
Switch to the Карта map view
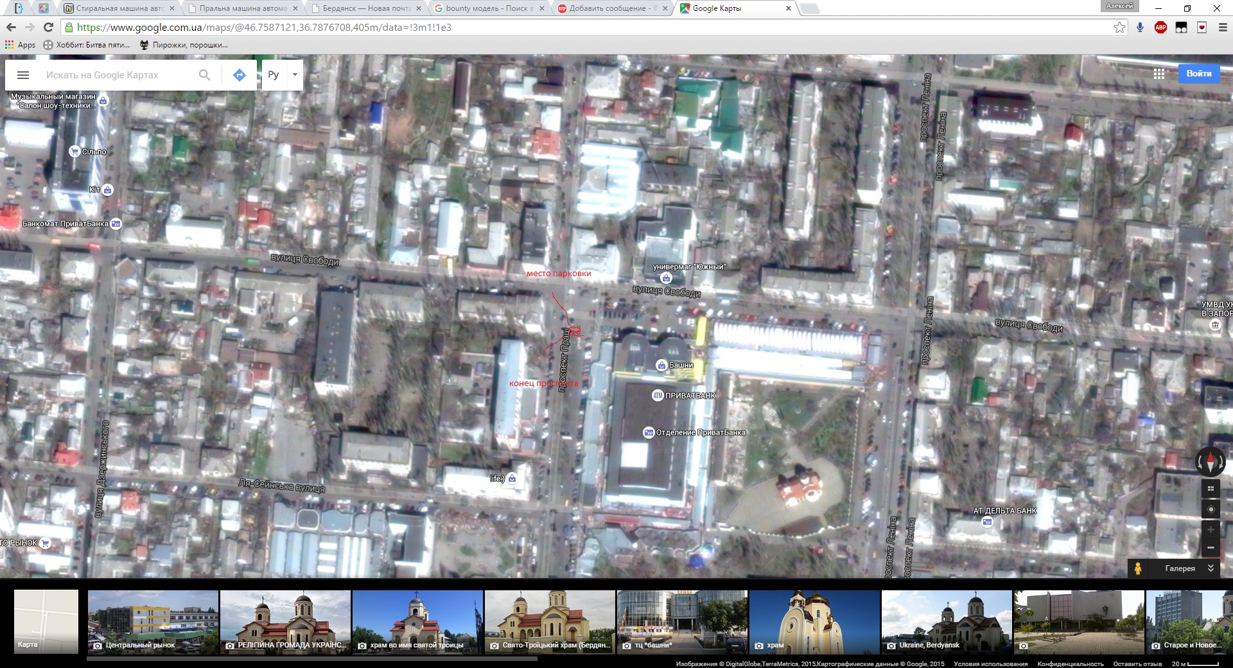click(46, 621)
